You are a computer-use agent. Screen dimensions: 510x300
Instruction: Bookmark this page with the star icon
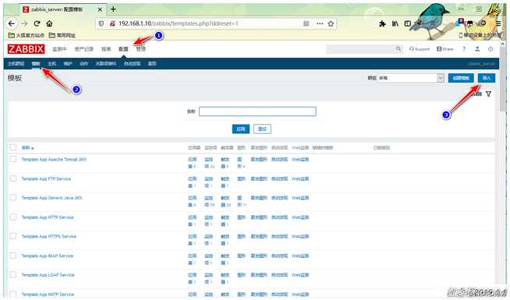coord(331,23)
